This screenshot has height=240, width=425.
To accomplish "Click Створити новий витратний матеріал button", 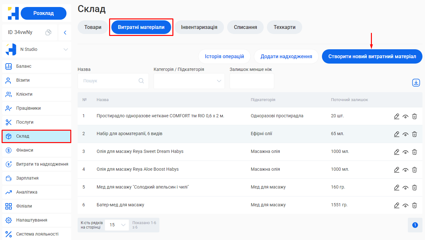I will click(372, 57).
